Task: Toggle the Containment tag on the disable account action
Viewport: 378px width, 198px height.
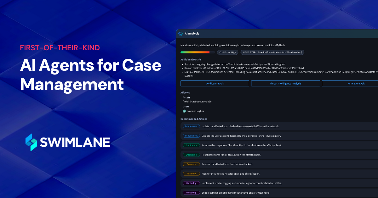Action: [x=191, y=135]
